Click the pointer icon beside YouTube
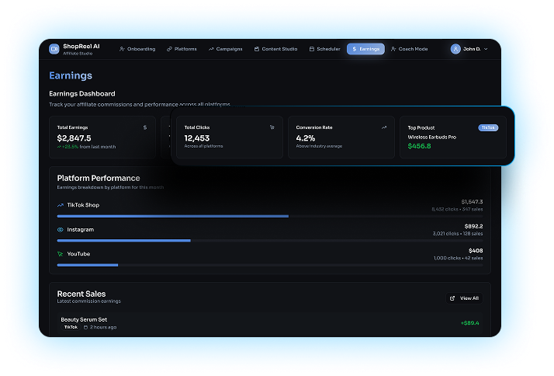Image resolution: width=554 pixels, height=376 pixels. [61, 254]
